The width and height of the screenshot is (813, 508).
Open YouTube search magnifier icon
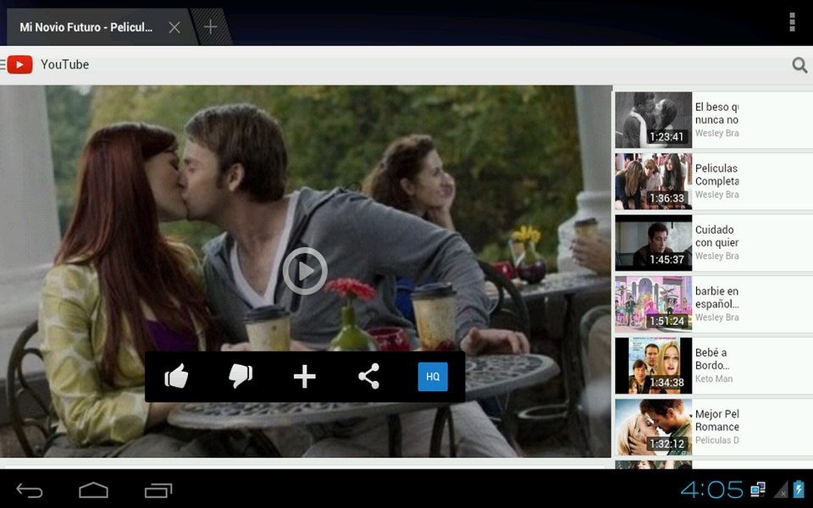799,65
